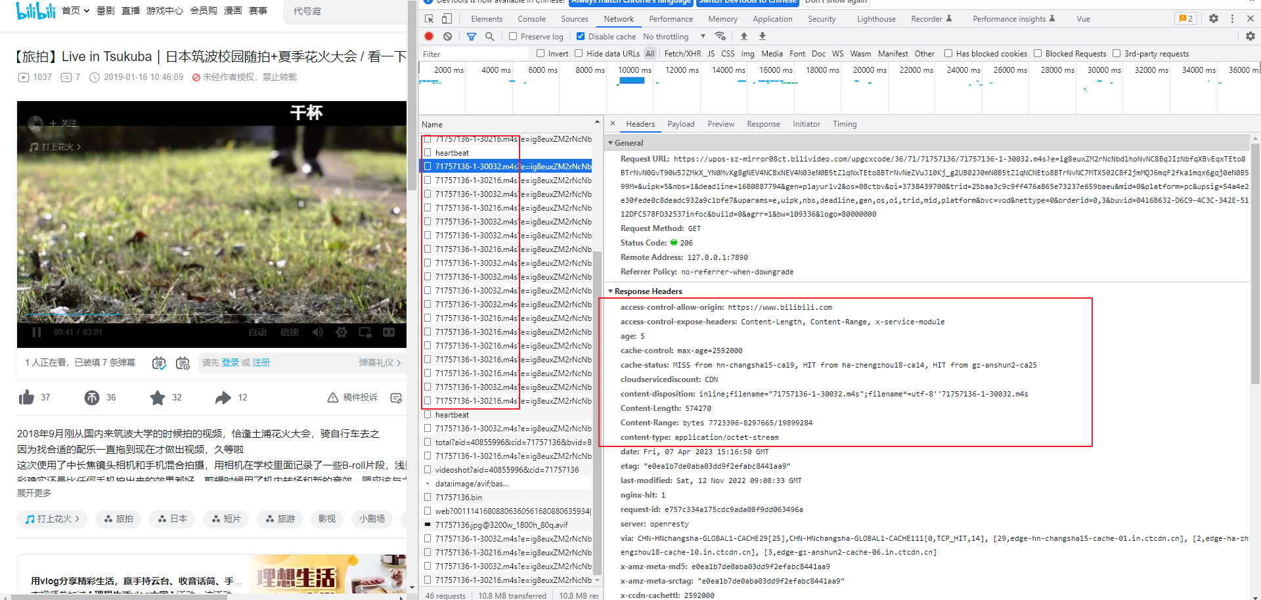Click the 旅拍 tag
The height and width of the screenshot is (600, 1261).
[118, 519]
